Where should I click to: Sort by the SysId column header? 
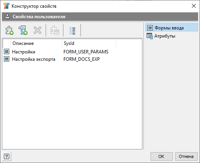89,43
